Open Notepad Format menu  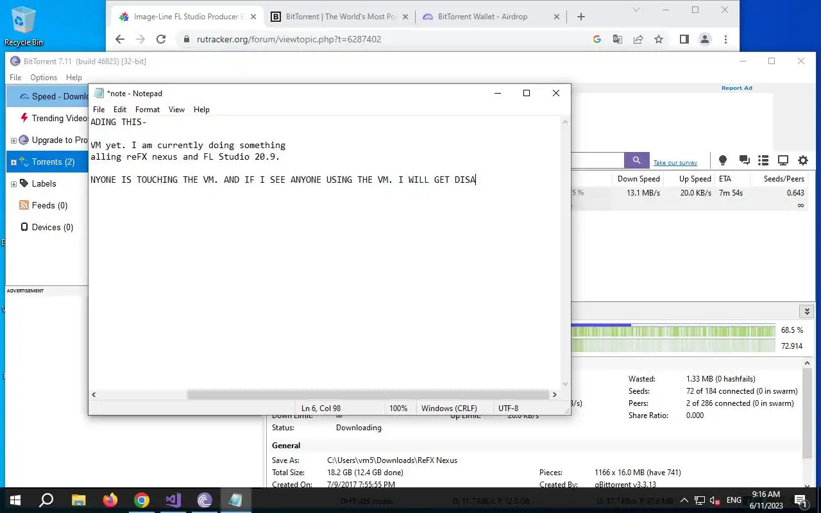[148, 110]
